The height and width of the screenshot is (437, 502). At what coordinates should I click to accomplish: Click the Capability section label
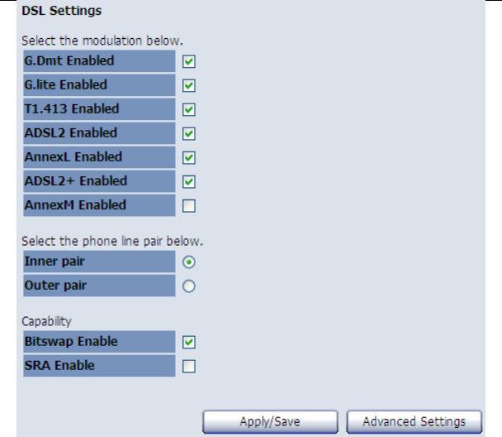click(46, 321)
